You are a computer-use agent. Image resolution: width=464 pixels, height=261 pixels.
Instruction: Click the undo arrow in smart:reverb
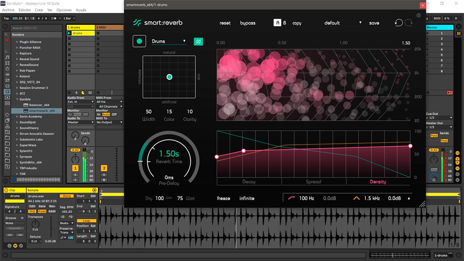click(x=399, y=23)
